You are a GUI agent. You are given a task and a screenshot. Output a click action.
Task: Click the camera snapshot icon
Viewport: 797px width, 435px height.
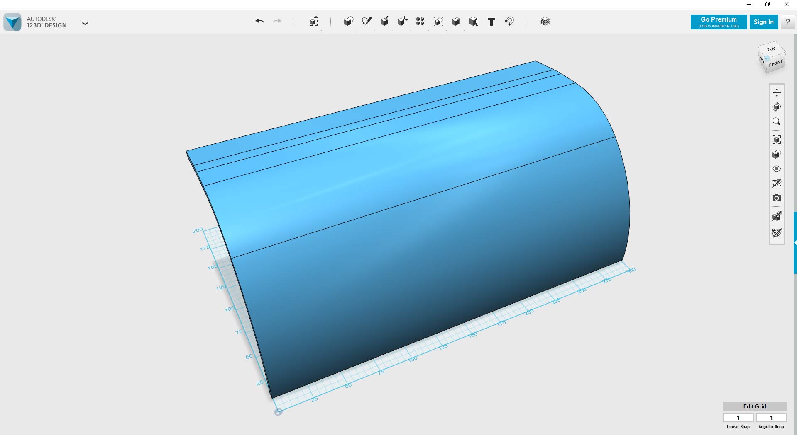[777, 198]
